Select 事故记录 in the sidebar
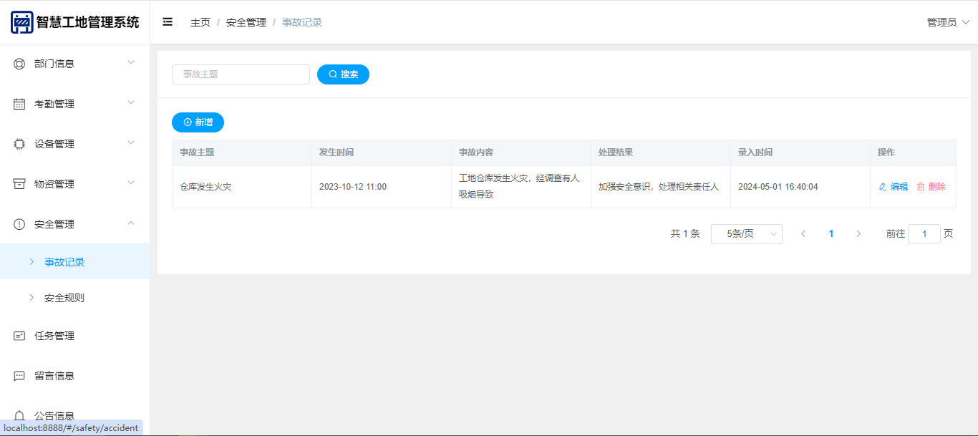 click(x=64, y=262)
